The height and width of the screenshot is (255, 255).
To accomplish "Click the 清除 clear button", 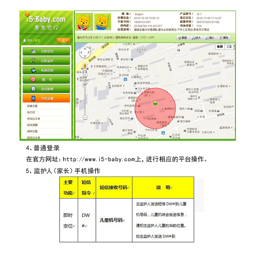I will point(224,38).
